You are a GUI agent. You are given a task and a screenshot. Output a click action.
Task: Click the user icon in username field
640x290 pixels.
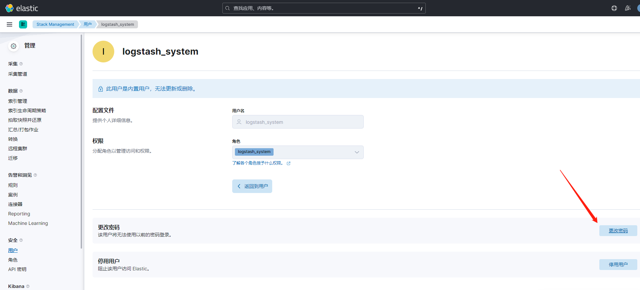(239, 122)
